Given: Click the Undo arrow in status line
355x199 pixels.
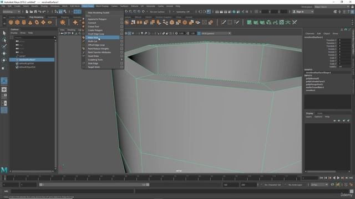Looking at the screenshot, I should 40,12.
